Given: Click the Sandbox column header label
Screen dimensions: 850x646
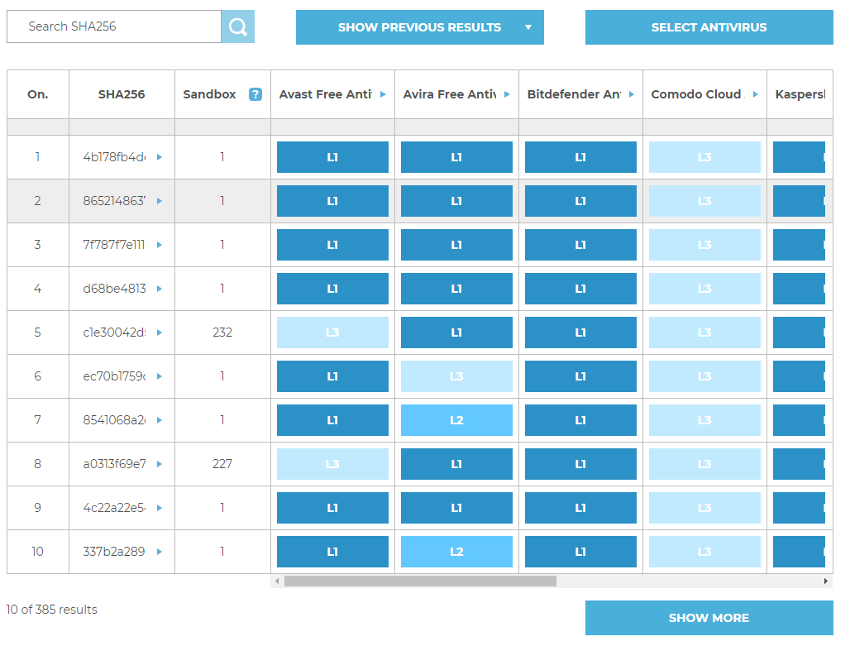Looking at the screenshot, I should click(209, 94).
